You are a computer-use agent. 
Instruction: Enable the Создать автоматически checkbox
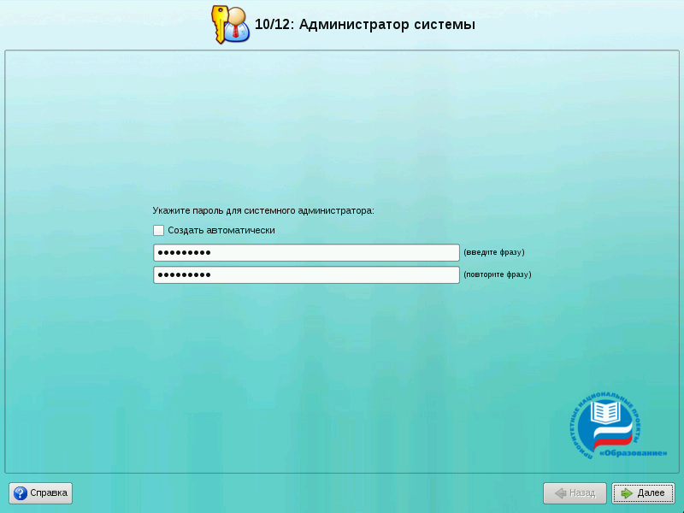(x=158, y=230)
